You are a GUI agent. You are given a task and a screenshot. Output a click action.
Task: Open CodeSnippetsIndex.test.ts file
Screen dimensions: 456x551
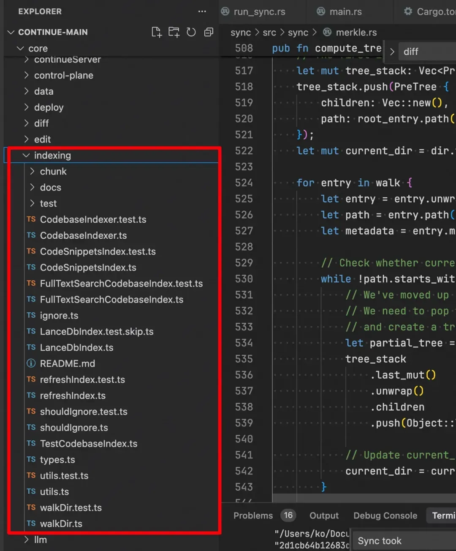click(98, 251)
